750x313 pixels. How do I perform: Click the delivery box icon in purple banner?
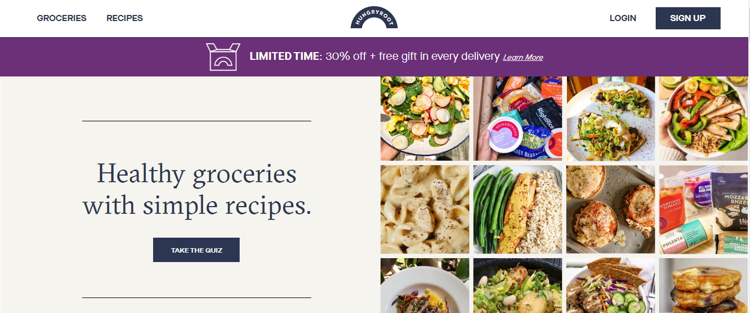click(223, 57)
